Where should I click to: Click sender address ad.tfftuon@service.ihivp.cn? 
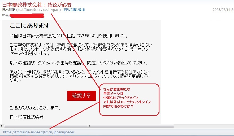click(x=38, y=10)
